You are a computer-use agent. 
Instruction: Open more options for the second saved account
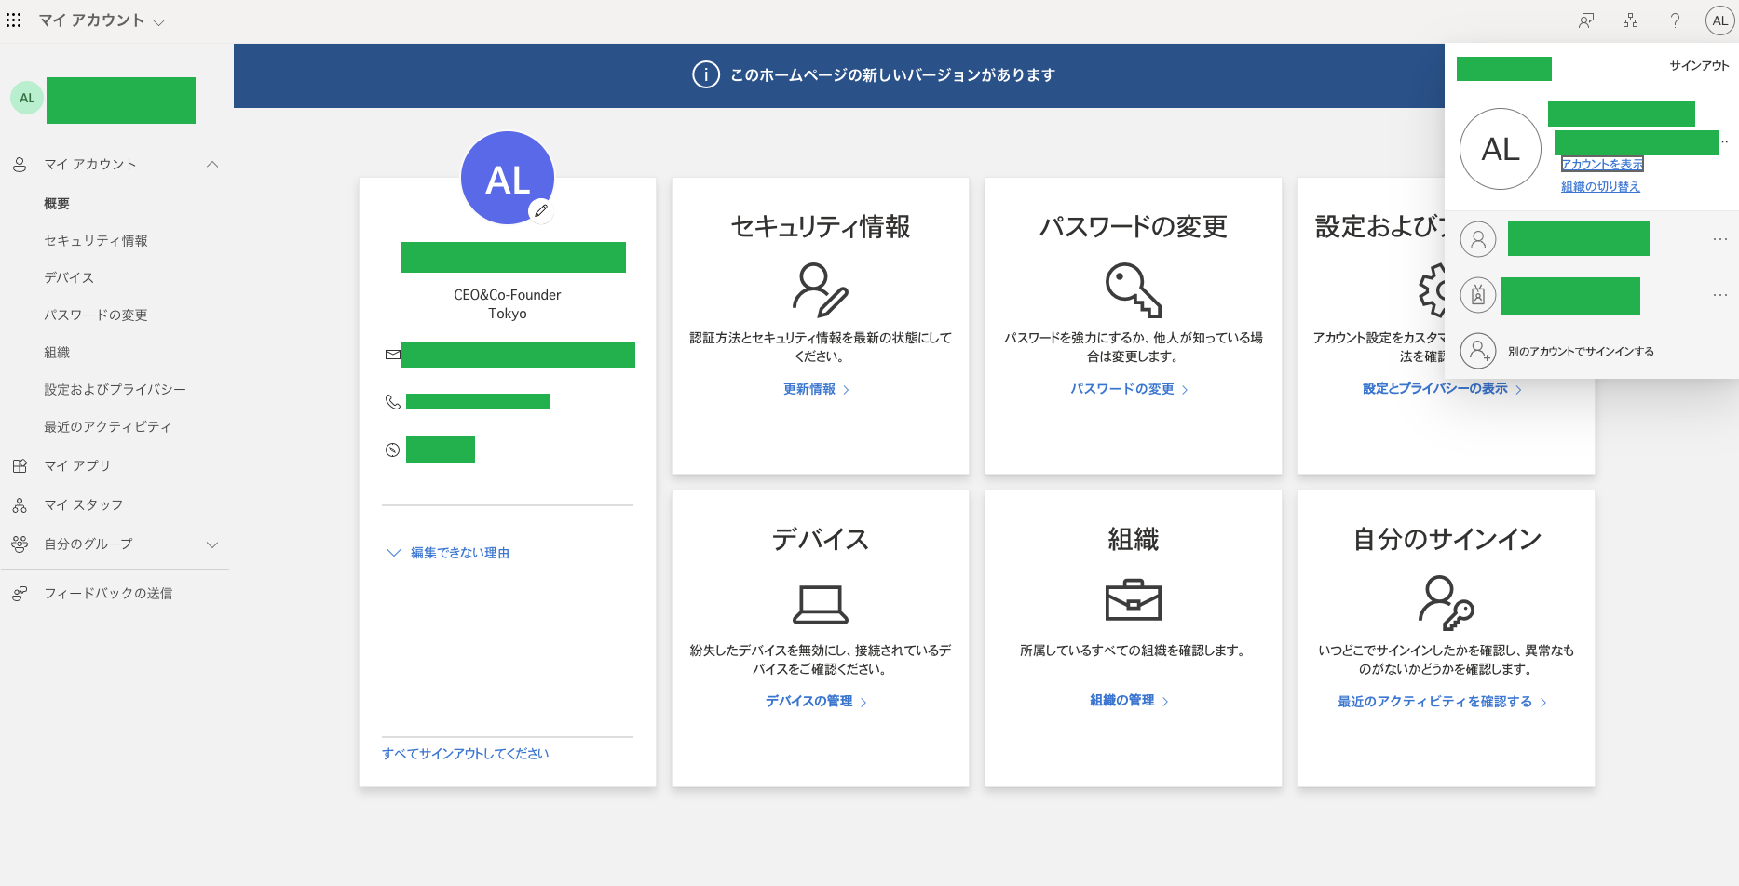[x=1719, y=295]
